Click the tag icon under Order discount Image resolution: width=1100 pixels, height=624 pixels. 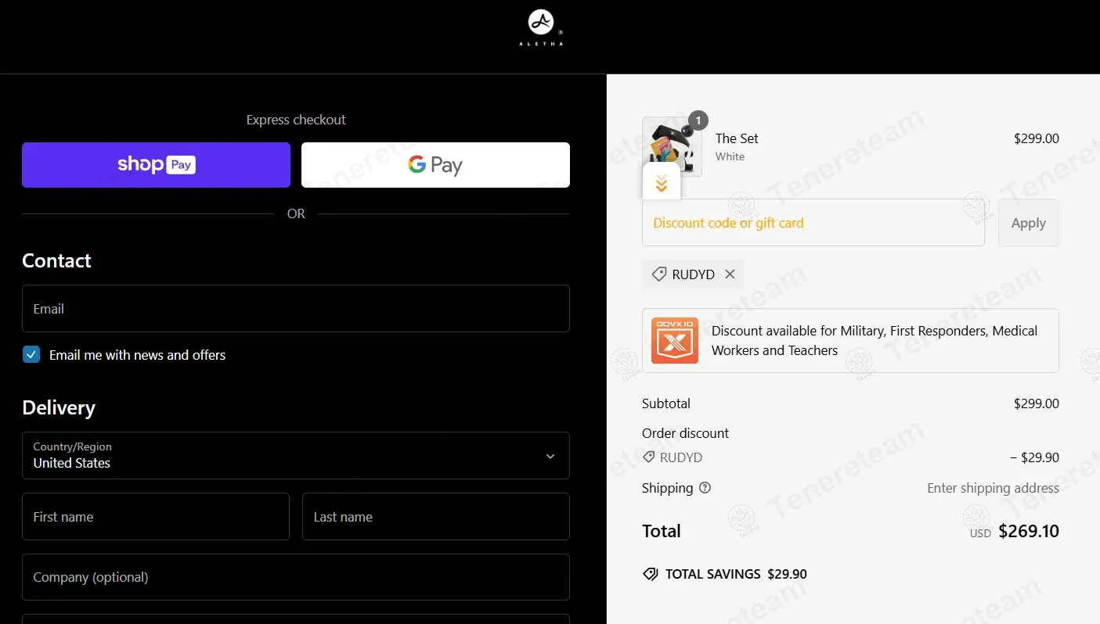648,457
